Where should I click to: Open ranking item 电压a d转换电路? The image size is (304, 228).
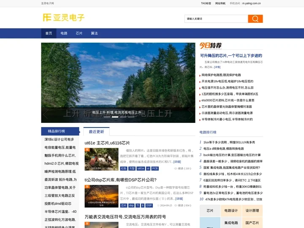click(x=223, y=149)
